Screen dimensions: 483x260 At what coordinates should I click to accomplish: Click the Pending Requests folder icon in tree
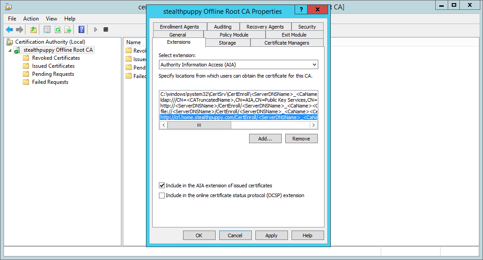[26, 74]
